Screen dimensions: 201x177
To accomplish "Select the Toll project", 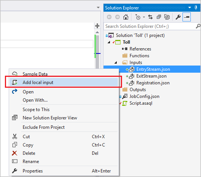I will [127, 42].
